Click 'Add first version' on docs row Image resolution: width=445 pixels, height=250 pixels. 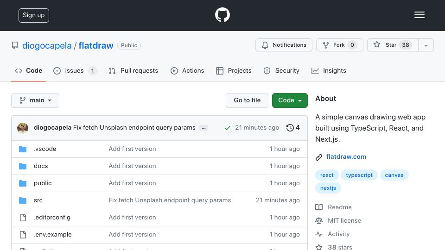(x=132, y=166)
